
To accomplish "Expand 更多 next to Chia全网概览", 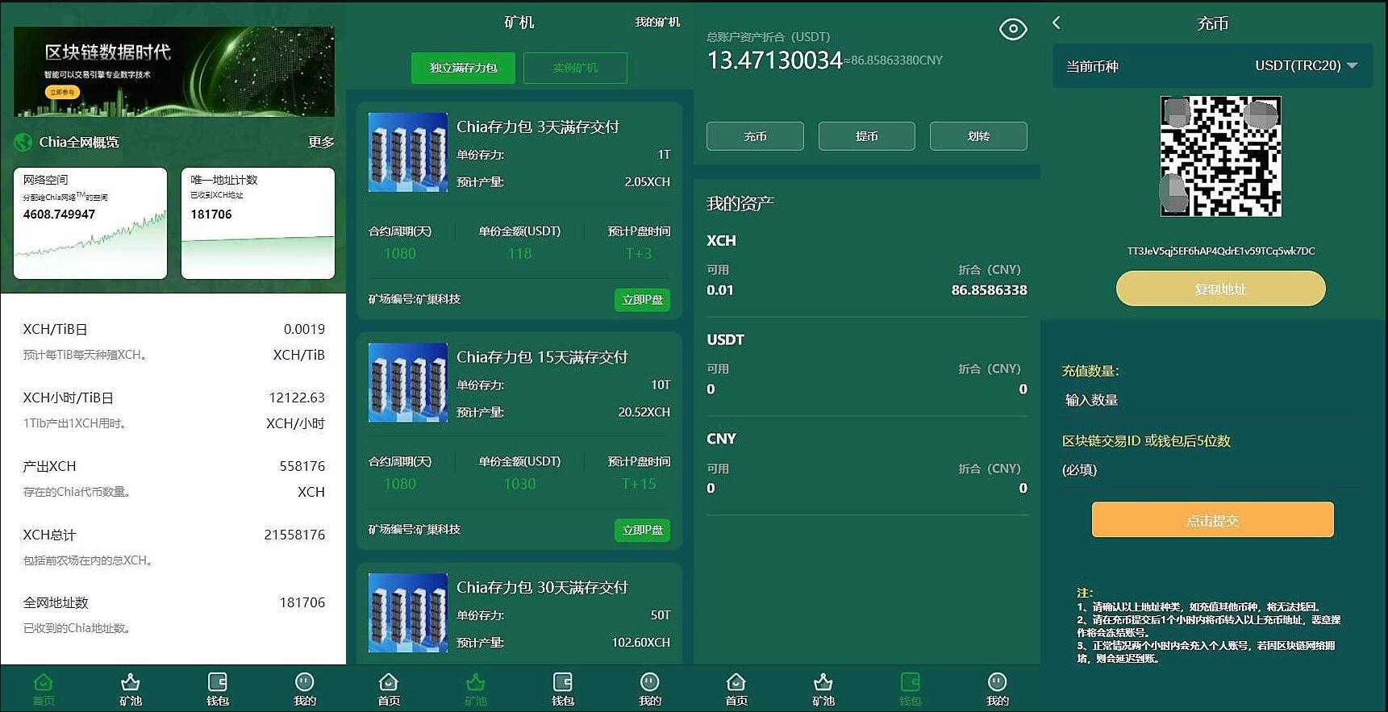I will 320,143.
